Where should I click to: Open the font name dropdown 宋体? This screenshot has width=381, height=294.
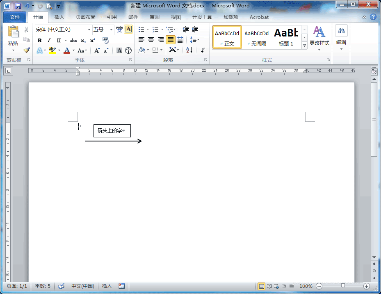[89, 30]
